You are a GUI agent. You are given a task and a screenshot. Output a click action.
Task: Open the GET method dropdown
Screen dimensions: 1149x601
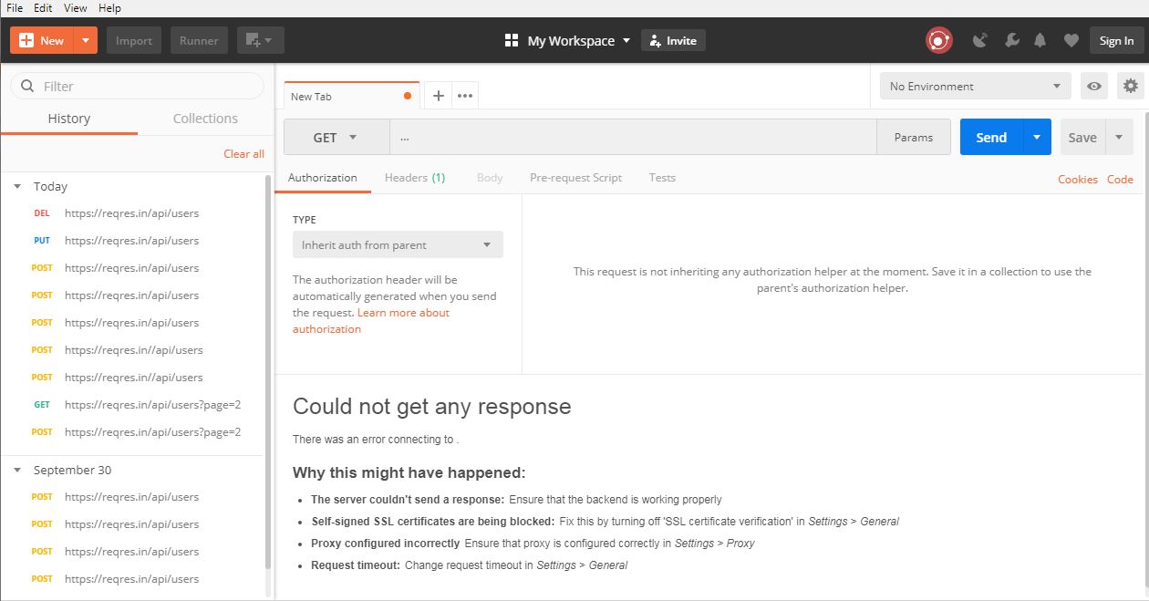tap(336, 137)
